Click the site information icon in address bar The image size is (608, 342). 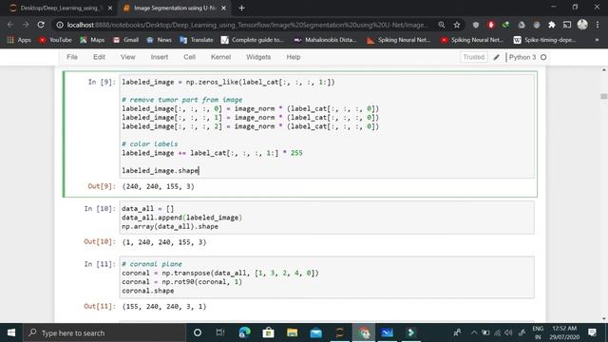click(60, 25)
